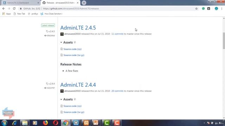225x126 pixels.
Task: View 20 commits since 2.4.4 release
Action: [117, 91]
